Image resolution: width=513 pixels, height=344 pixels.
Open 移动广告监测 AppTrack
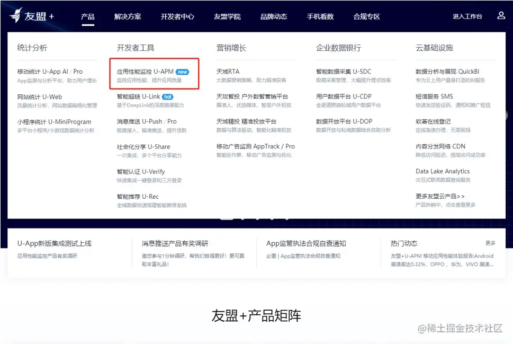point(248,146)
